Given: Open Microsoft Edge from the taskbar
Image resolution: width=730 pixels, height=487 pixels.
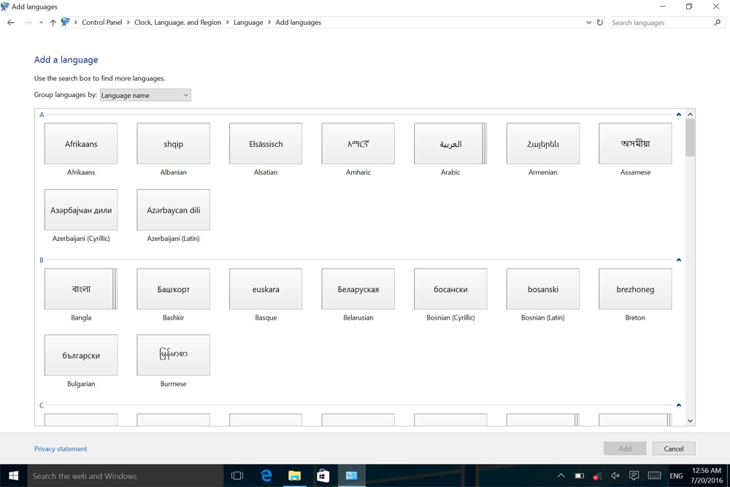Looking at the screenshot, I should (x=266, y=476).
